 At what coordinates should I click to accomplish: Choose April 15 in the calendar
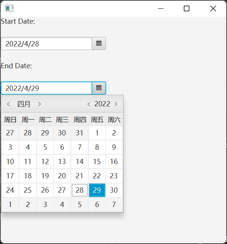pos(97,161)
